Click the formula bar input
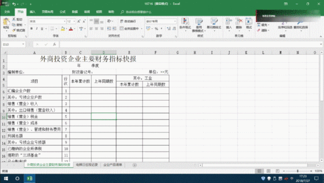324x183 pixels. [x=190, y=44]
